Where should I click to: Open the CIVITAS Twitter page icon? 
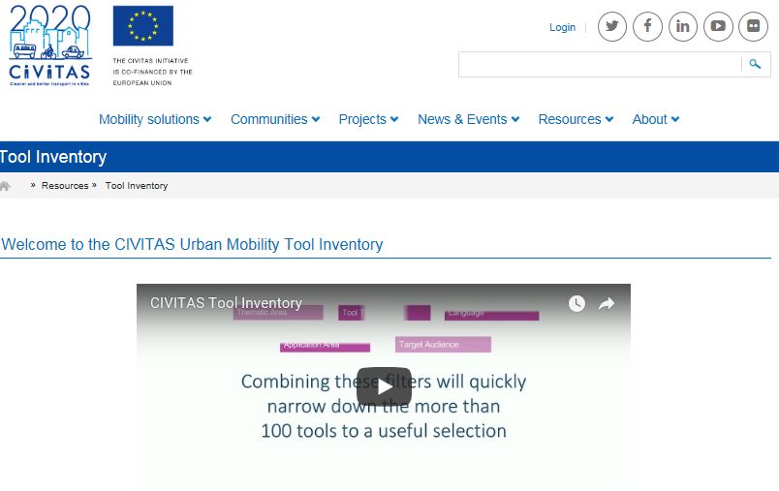pos(612,26)
